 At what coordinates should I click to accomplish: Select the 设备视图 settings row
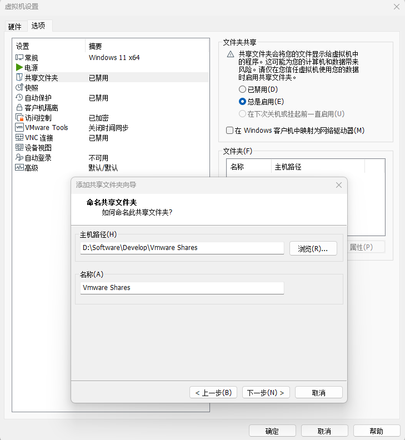coord(111,148)
